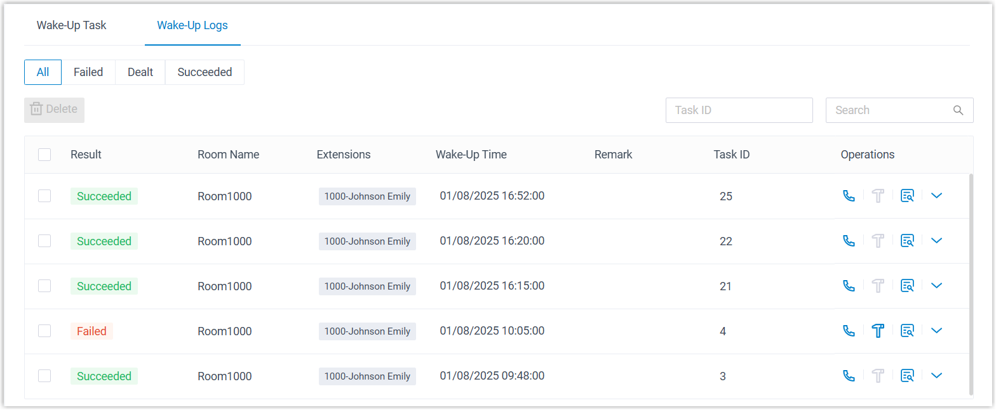Click the phone call icon for Task ID 3
Image resolution: width=996 pixels, height=410 pixels.
(849, 376)
